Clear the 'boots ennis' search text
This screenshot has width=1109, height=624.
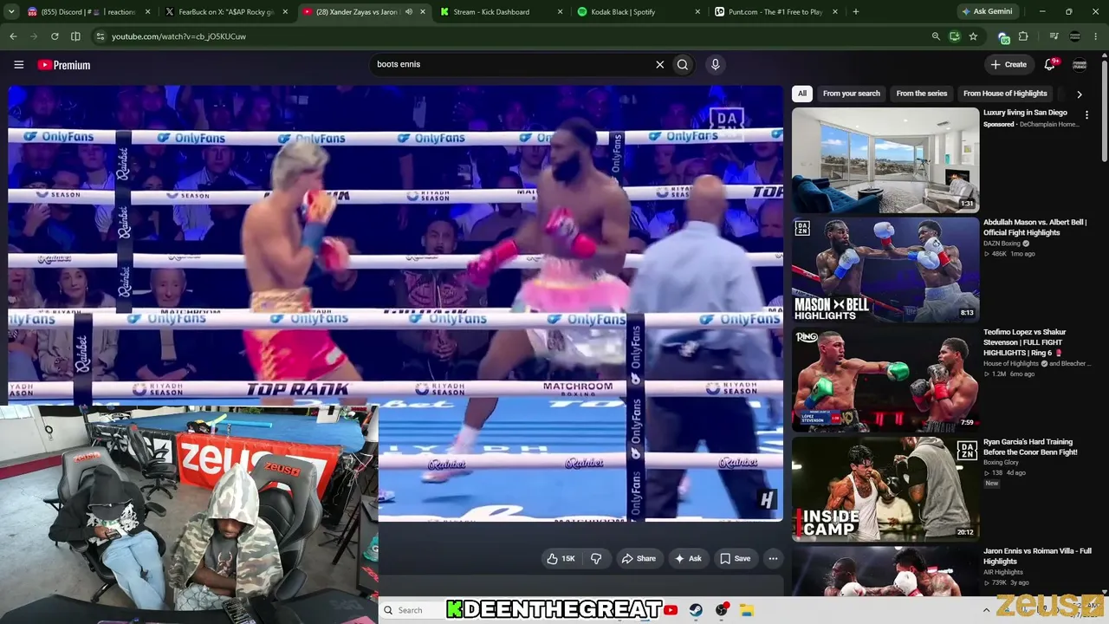point(659,64)
